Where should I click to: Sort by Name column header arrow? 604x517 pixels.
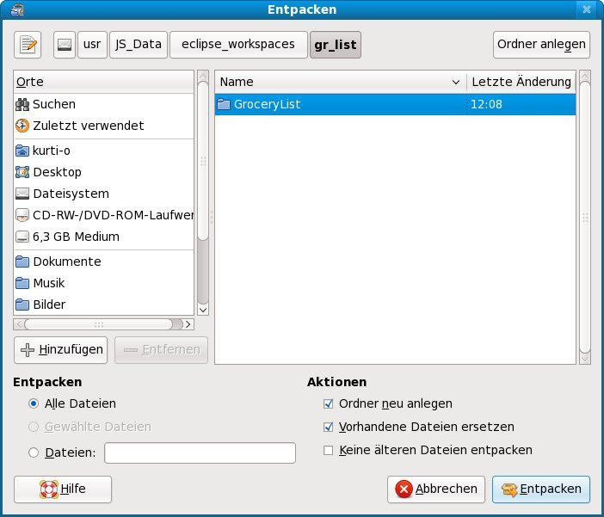point(456,83)
